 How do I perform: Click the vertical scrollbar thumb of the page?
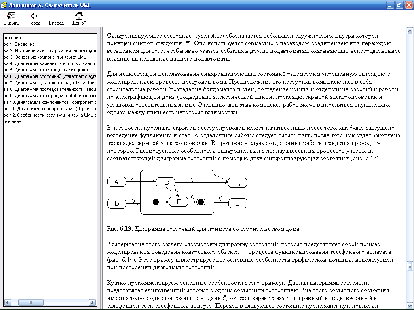pos(410,266)
